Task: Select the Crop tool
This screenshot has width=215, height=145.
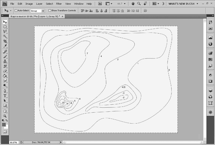Action: pyautogui.click(x=5, y=41)
